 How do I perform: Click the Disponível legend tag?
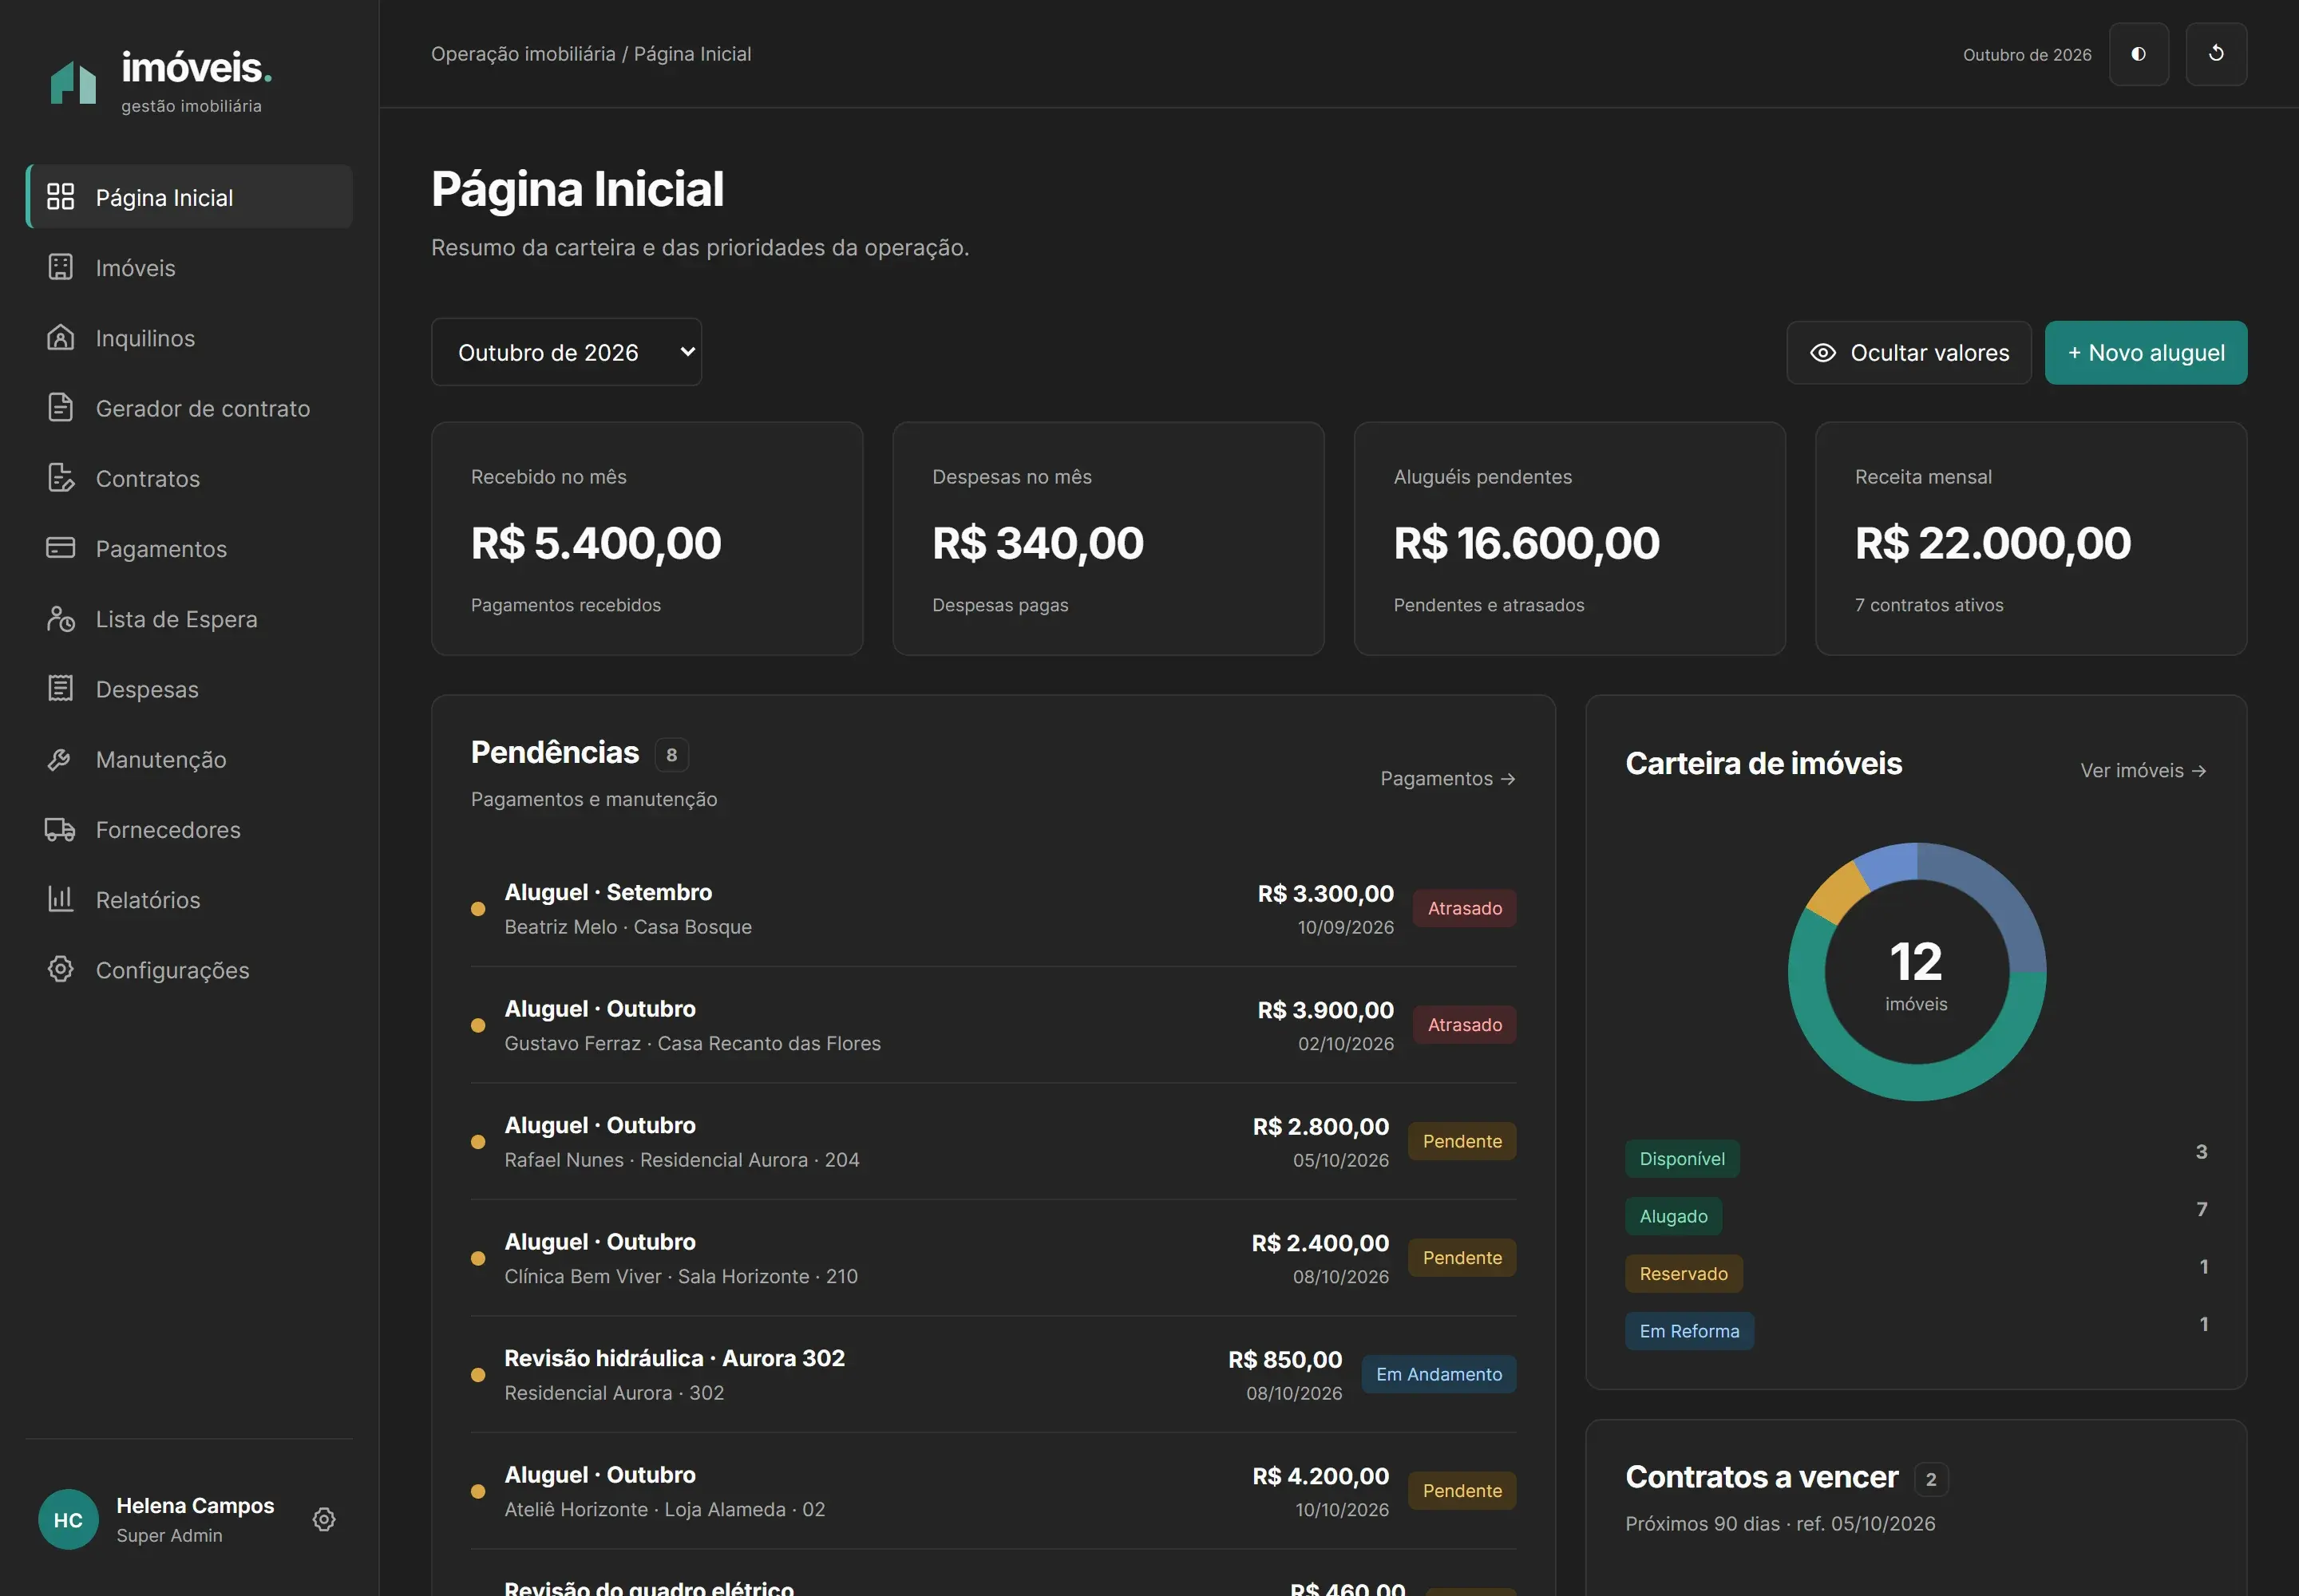coord(1682,1158)
